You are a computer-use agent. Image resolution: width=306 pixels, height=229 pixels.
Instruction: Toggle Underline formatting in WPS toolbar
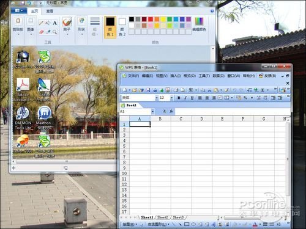(x=192, y=98)
